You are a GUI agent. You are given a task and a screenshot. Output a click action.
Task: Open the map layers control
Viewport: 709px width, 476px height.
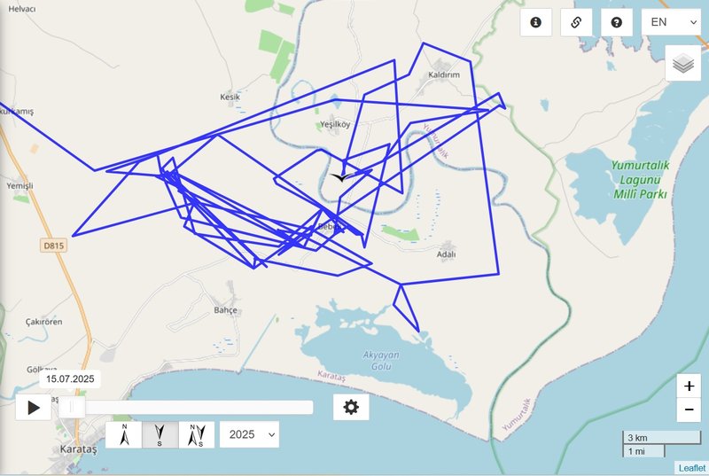click(x=683, y=63)
